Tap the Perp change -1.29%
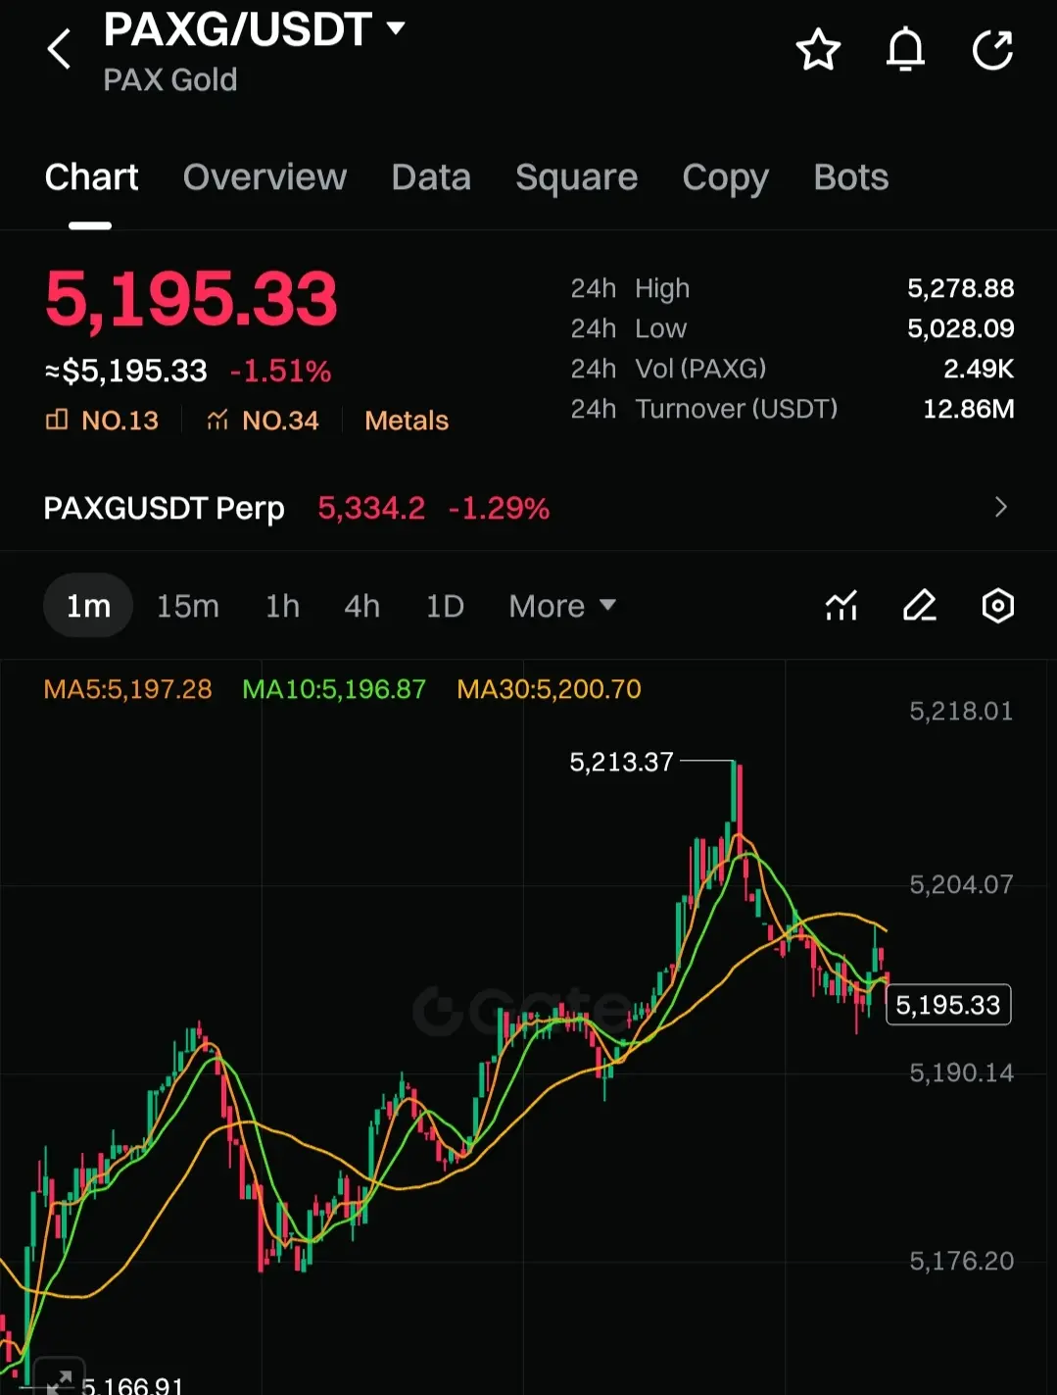Screen dimensions: 1057x1395 499,508
